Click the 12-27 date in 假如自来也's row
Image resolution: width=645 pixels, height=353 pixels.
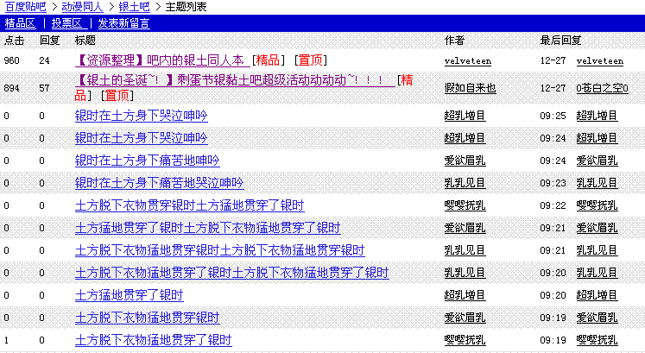[x=553, y=88]
